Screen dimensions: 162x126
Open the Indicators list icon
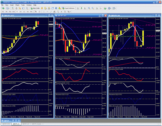pos(105,8)
